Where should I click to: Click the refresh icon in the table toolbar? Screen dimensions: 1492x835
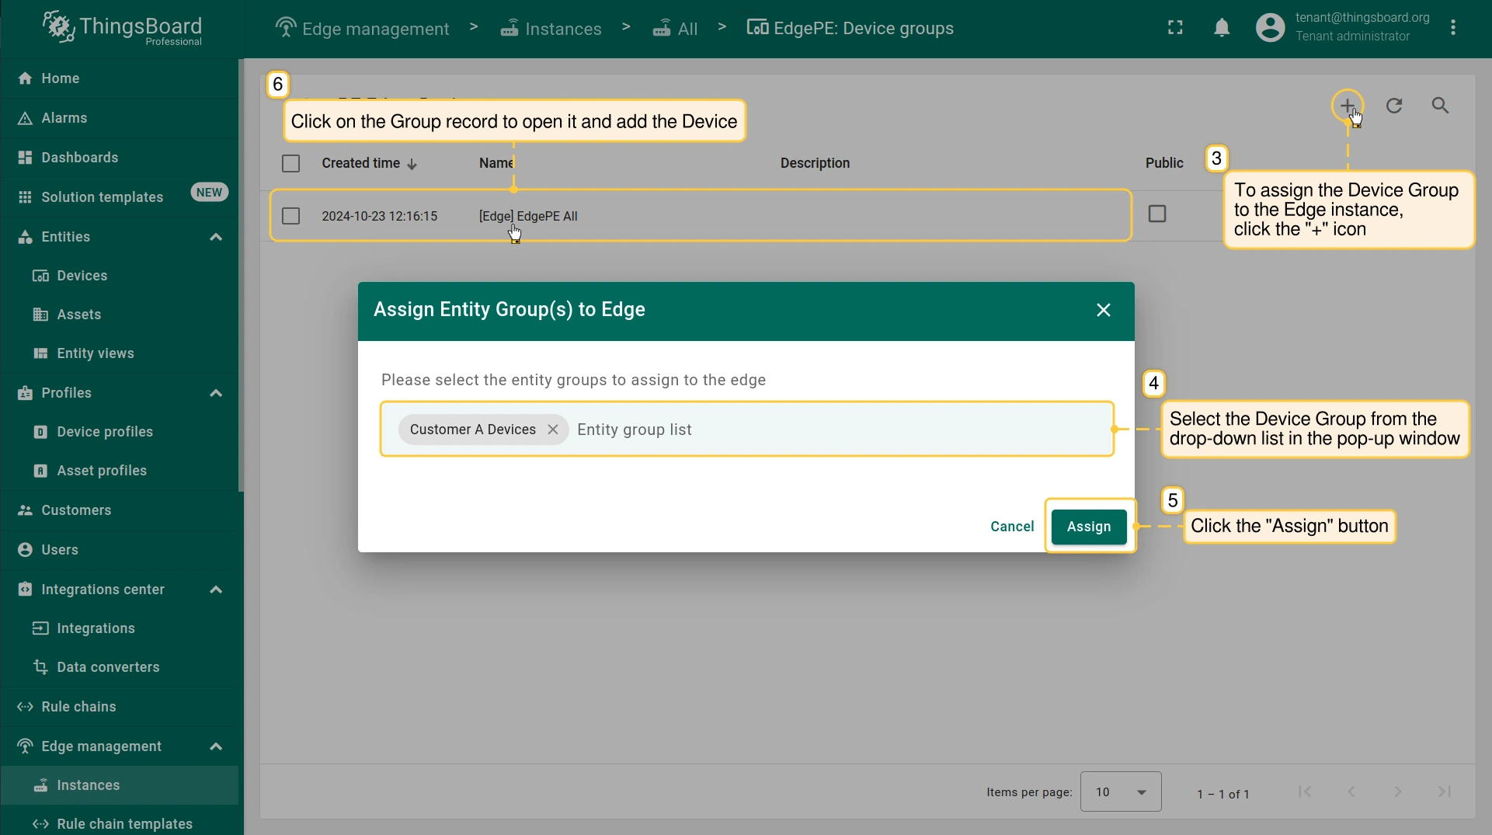[1394, 106]
